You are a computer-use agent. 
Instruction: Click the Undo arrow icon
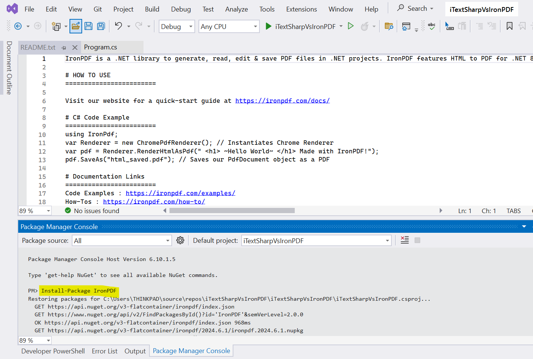(x=118, y=26)
